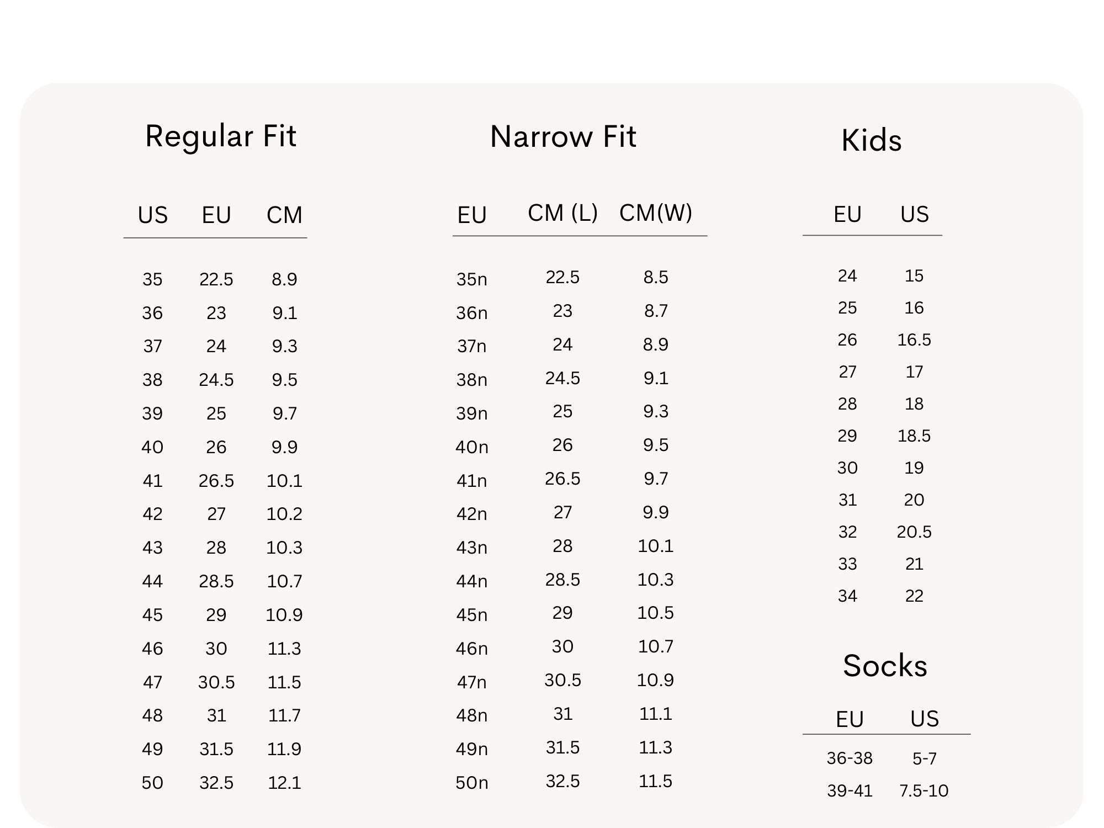Select the 12.1 CM value in Regular Fit
Image resolution: width=1104 pixels, height=828 pixels.
coord(284,783)
